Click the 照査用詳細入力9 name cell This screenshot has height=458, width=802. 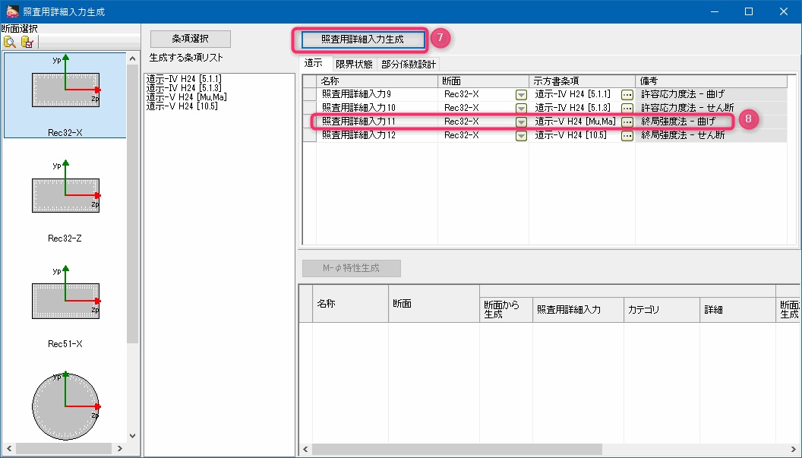click(x=377, y=94)
